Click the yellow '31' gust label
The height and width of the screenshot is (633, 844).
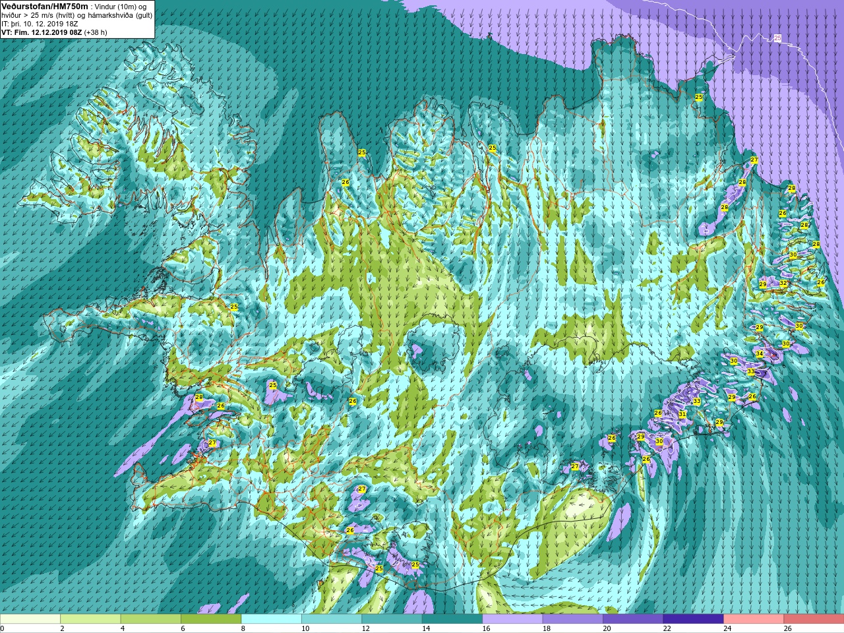(x=682, y=414)
